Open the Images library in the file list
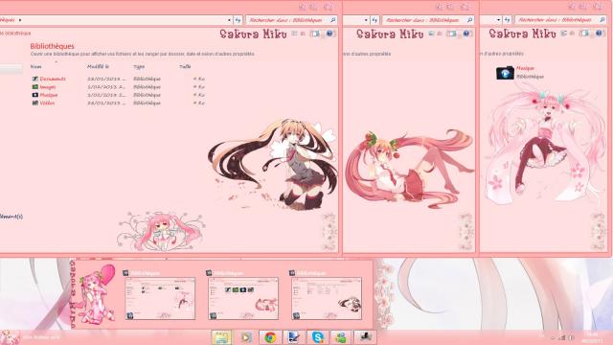Screen dimensions: 613x345 click(x=47, y=87)
